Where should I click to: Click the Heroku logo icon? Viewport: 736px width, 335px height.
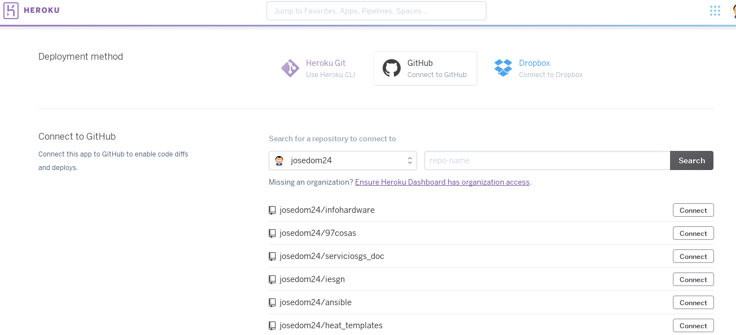click(x=11, y=10)
